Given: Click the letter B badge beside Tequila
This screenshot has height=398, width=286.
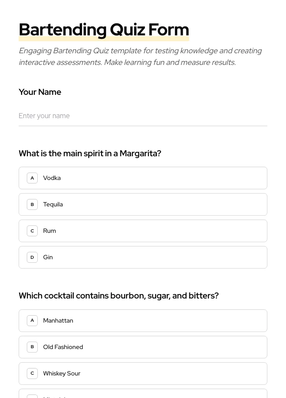Looking at the screenshot, I should [x=32, y=204].
